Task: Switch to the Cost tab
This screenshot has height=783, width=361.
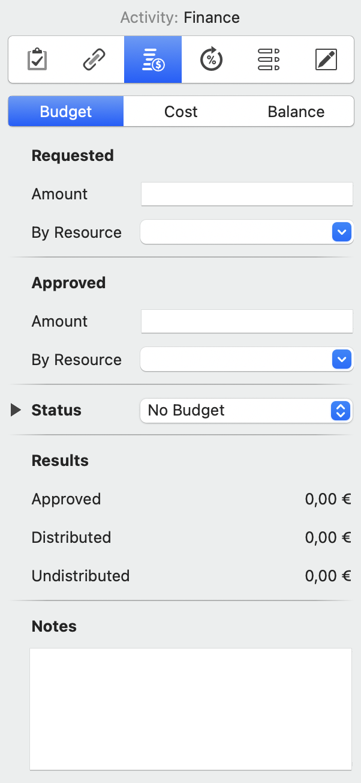Action: tap(180, 112)
